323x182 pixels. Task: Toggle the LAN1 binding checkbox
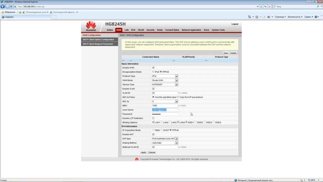[x=153, y=122]
